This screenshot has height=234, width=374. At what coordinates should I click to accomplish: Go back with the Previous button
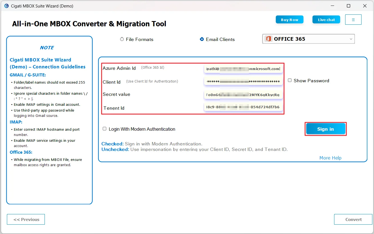(x=26, y=219)
